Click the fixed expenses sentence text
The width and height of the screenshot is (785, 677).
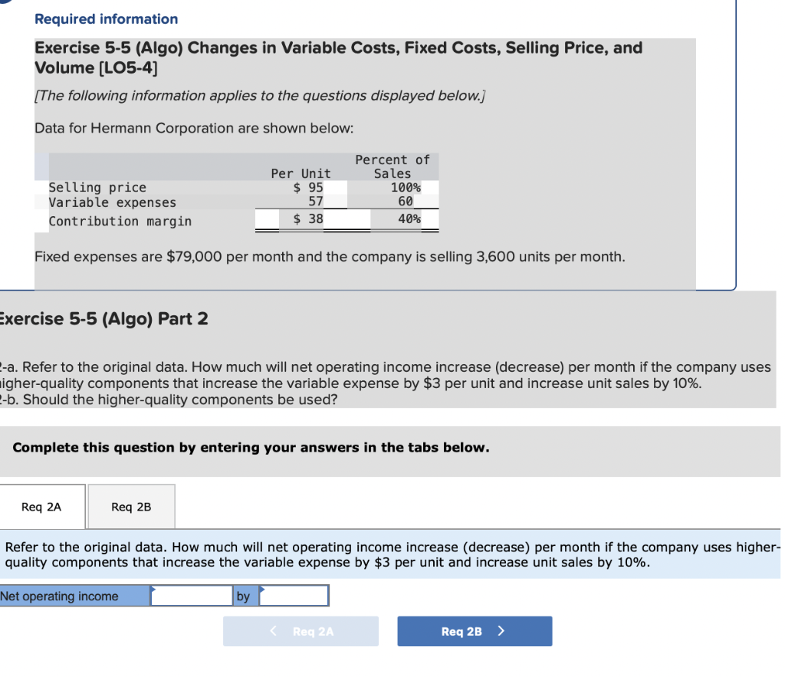(x=328, y=256)
